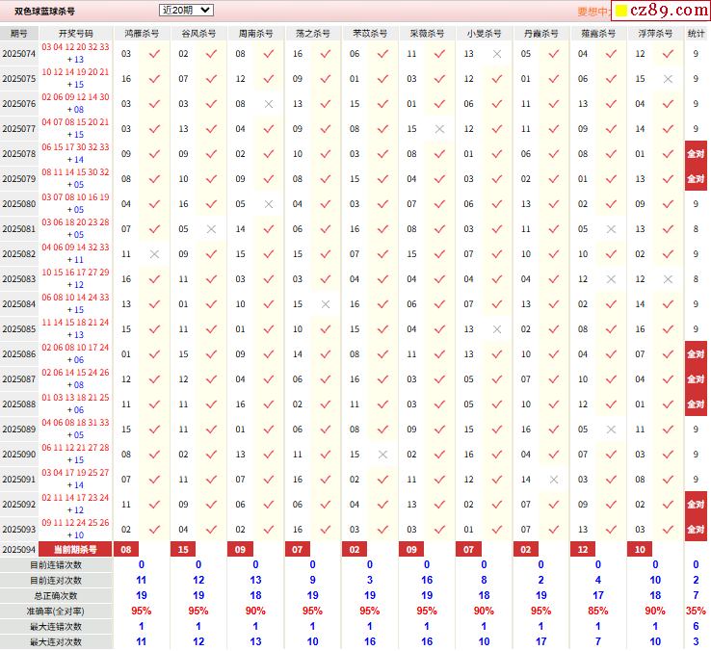The height and width of the screenshot is (651, 711).
Task: Click the red check in 采薇杀号 for 2025086
Action: [x=439, y=354]
